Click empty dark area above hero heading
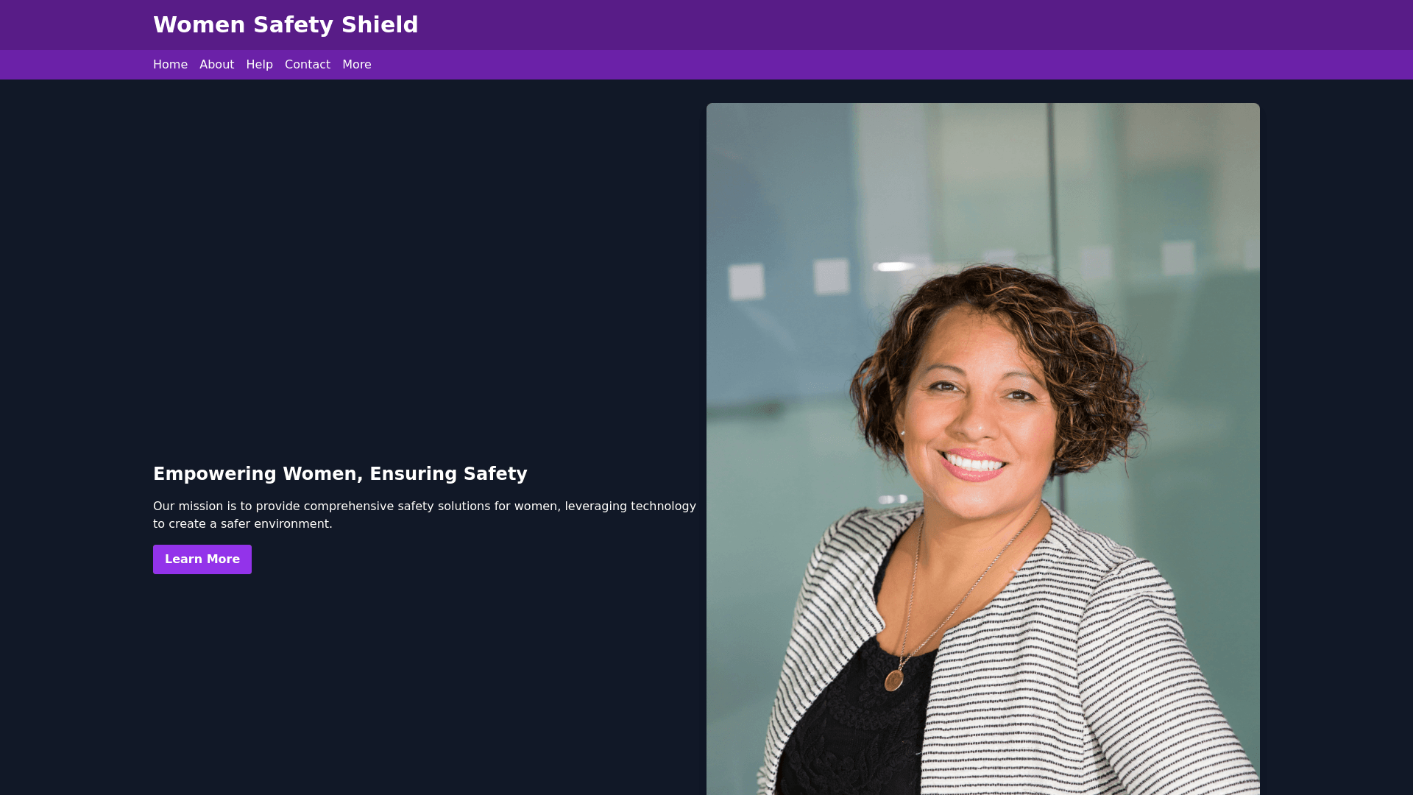Image resolution: width=1413 pixels, height=795 pixels. click(427, 280)
